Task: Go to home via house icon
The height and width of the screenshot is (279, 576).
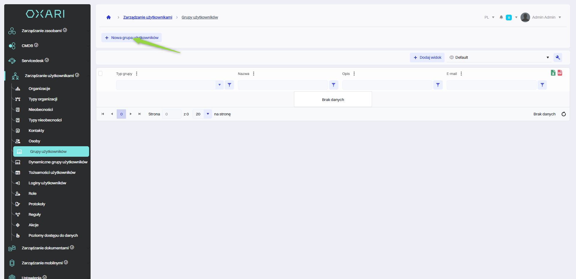Action: pos(109,17)
